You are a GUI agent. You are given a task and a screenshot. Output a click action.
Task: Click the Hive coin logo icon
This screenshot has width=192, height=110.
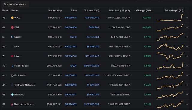(12, 56)
